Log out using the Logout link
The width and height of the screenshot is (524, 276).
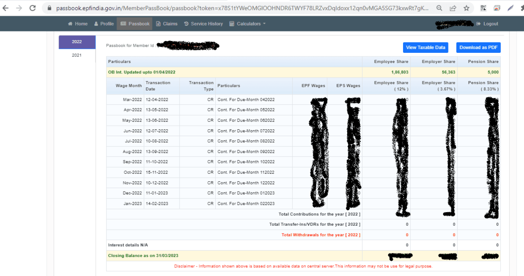pos(487,24)
